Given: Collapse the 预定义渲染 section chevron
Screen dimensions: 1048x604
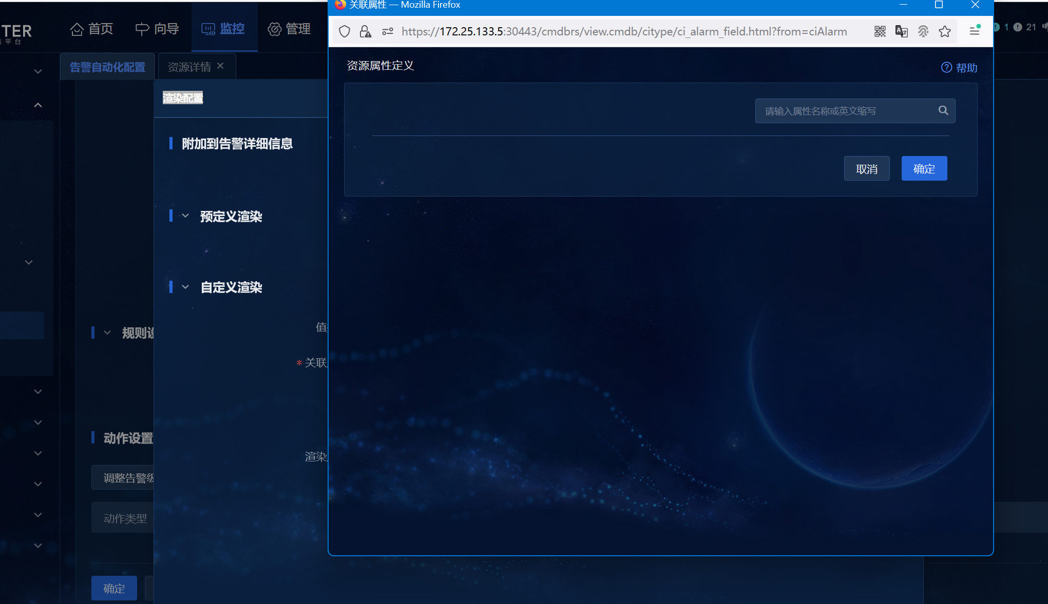Looking at the screenshot, I should [185, 216].
